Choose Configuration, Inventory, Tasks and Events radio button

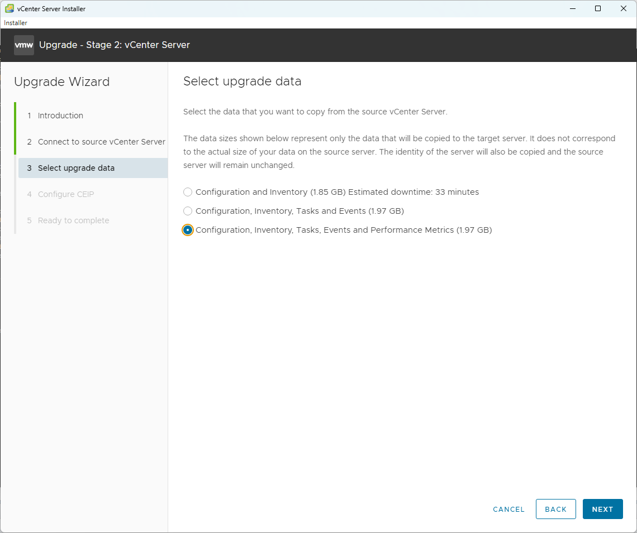tap(188, 211)
